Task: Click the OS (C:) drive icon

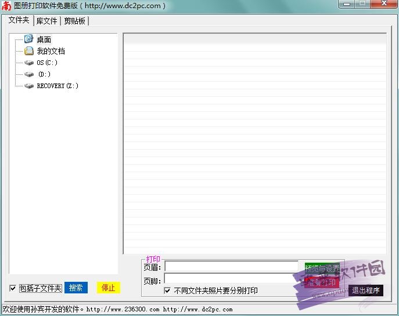Action: [29, 63]
